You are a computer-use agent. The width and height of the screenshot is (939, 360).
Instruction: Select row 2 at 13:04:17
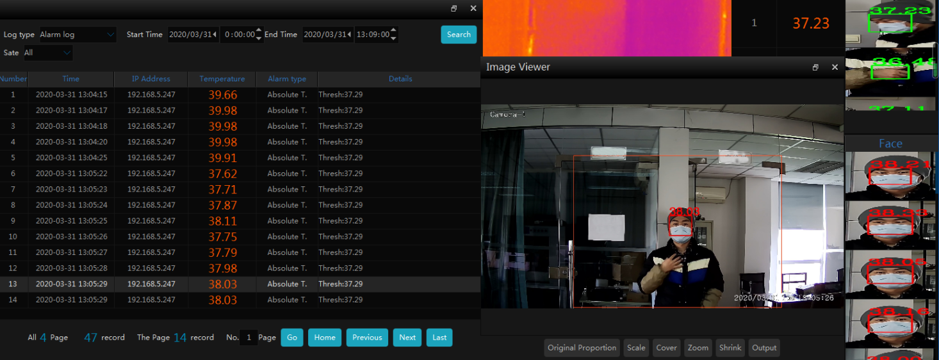point(240,110)
